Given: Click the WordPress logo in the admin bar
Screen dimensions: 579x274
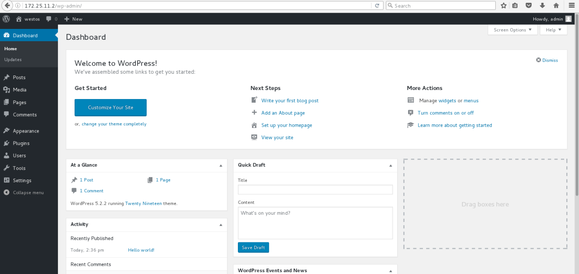Looking at the screenshot, I should pyautogui.click(x=6, y=19).
